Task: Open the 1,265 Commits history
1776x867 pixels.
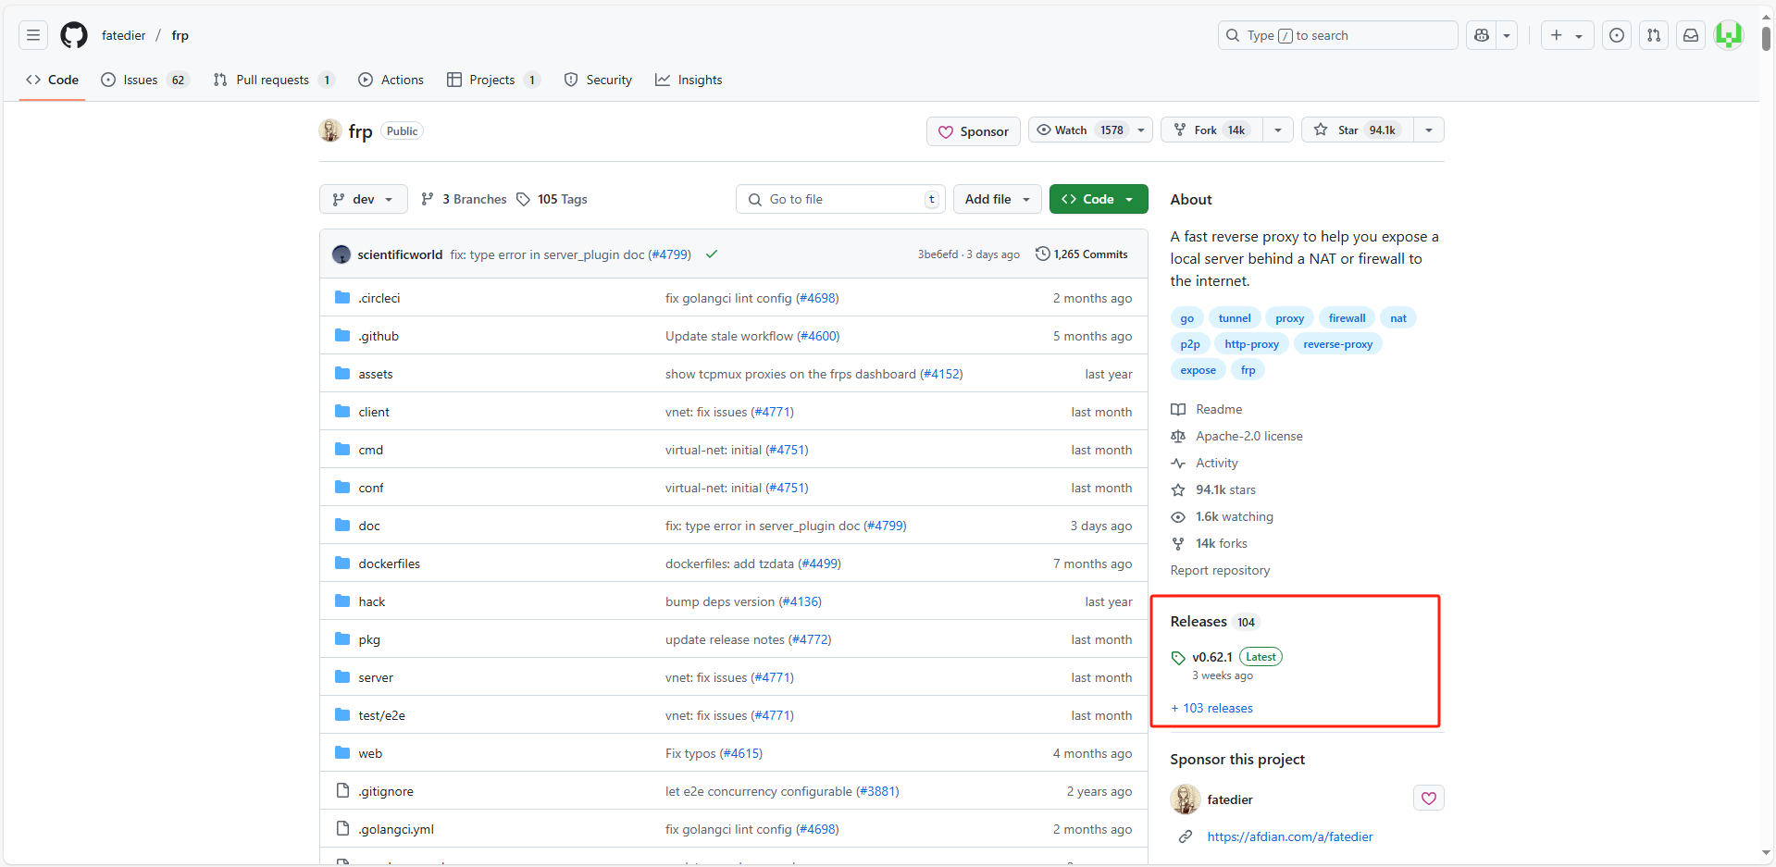Action: (x=1082, y=254)
